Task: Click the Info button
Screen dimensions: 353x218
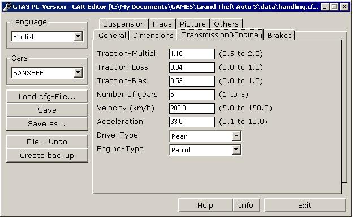Action: click(246, 205)
